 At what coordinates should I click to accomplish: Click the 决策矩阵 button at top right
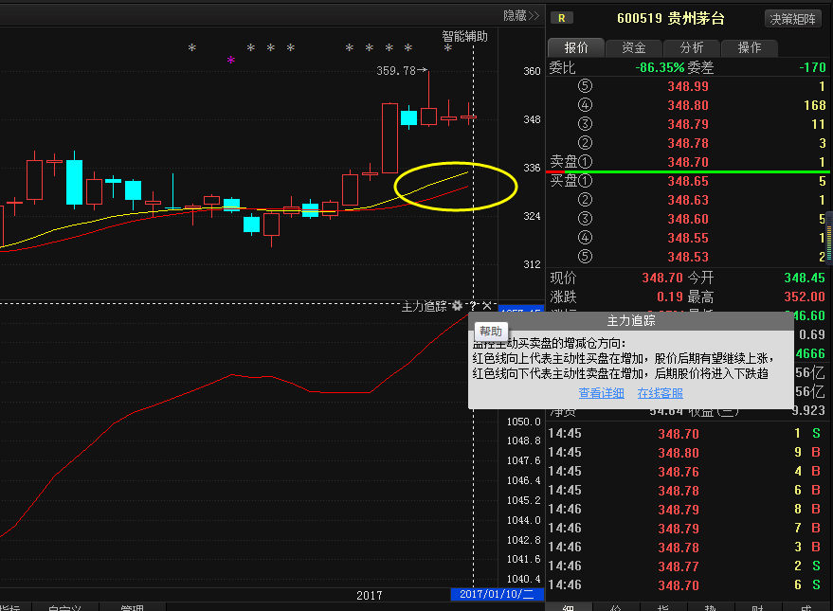(794, 17)
